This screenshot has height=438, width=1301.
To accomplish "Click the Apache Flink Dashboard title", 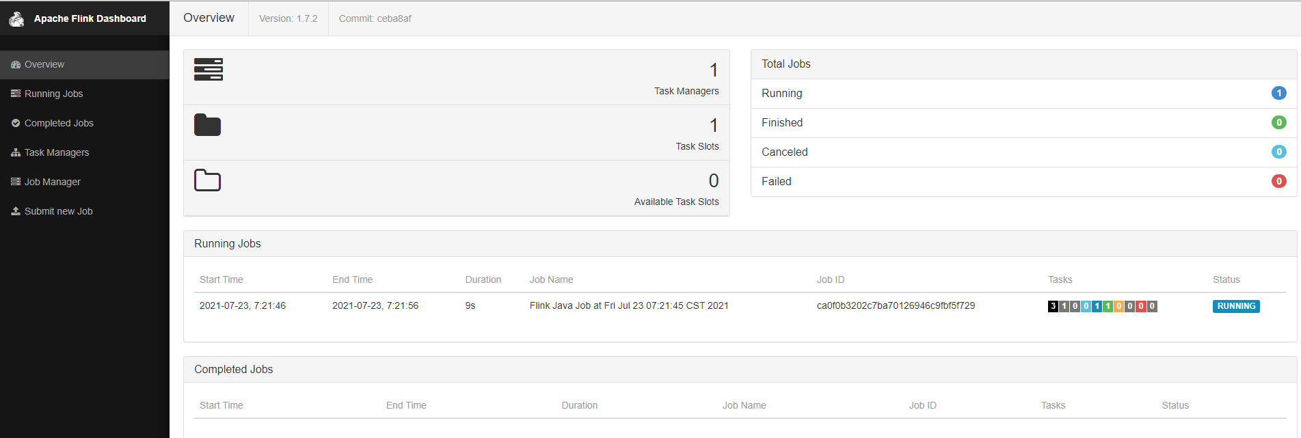I will click(x=90, y=18).
